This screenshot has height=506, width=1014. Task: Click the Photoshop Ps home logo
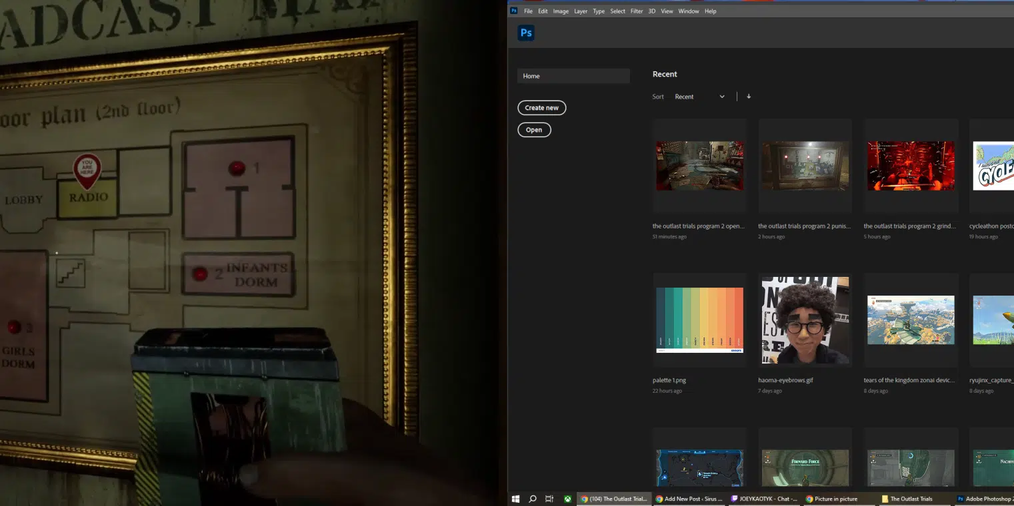526,33
